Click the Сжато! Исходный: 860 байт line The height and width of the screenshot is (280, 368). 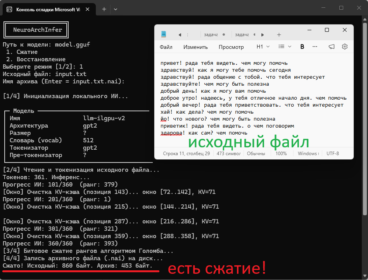[x=78, y=266]
